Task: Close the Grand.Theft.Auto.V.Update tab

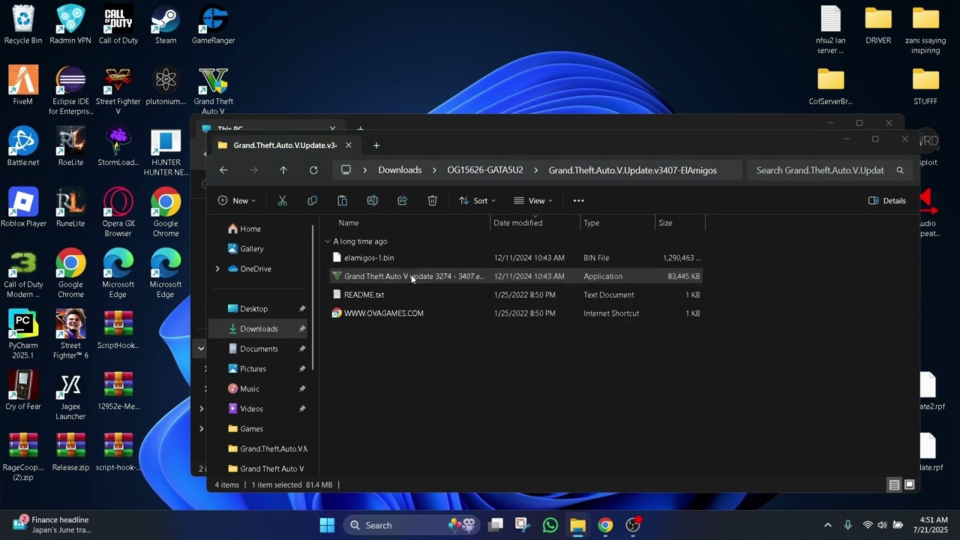Action: pyautogui.click(x=348, y=145)
